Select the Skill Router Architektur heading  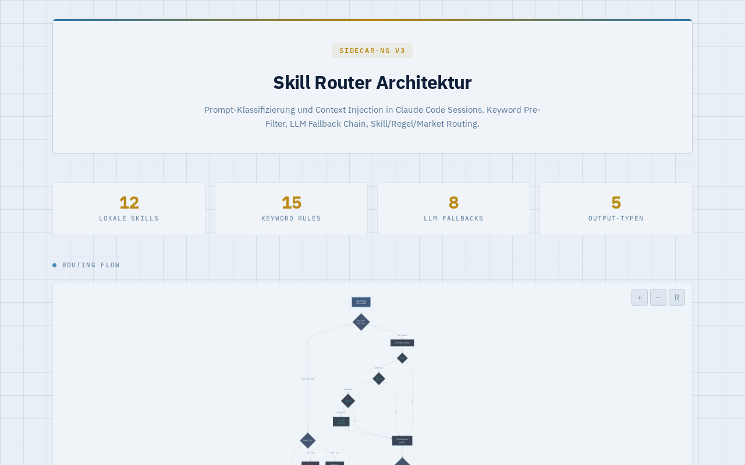372,83
